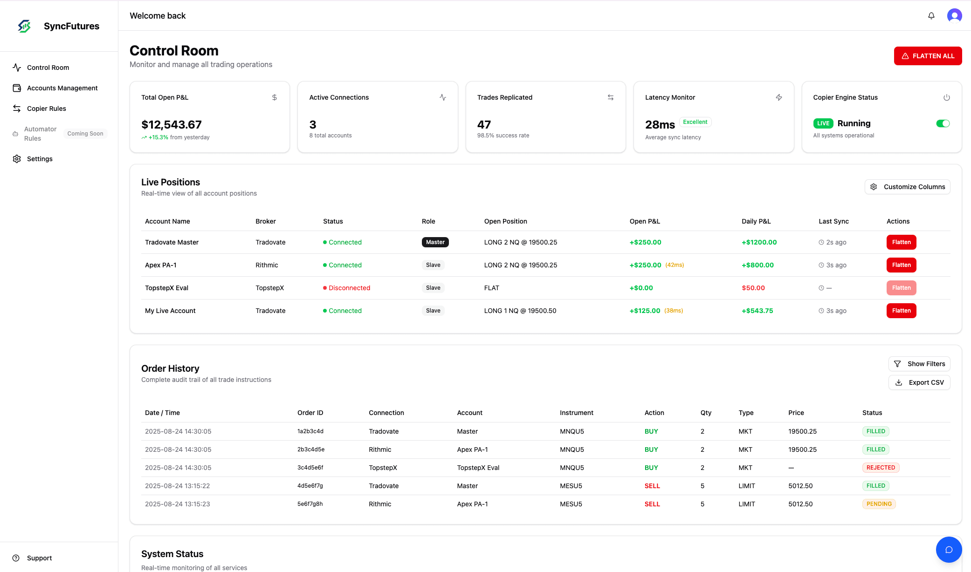Click the Support help icon at sidebar bottom
This screenshot has height=572, width=971.
click(x=17, y=558)
